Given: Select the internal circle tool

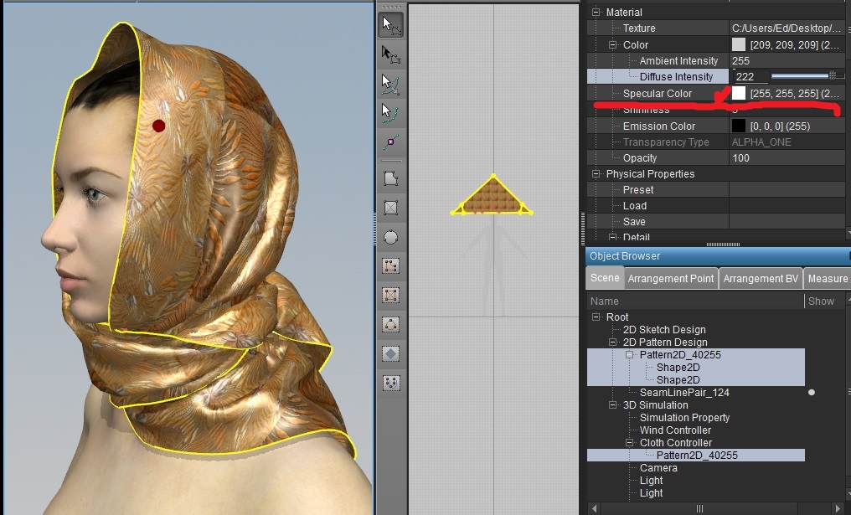Looking at the screenshot, I should click(x=391, y=325).
